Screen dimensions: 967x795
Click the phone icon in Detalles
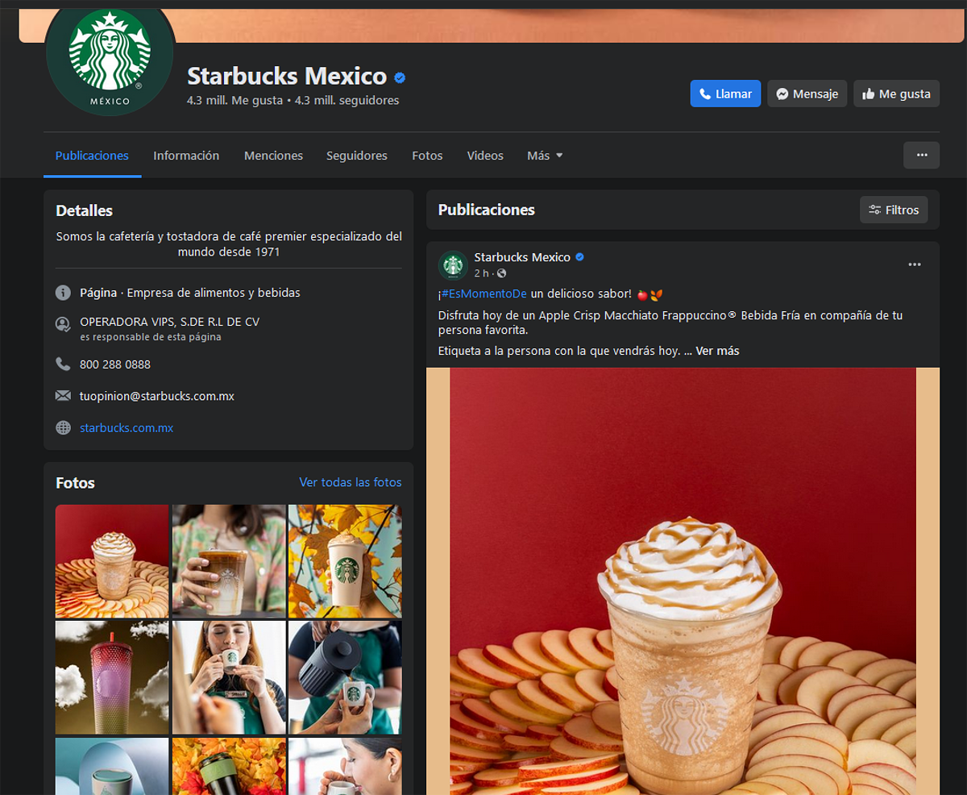pos(63,364)
